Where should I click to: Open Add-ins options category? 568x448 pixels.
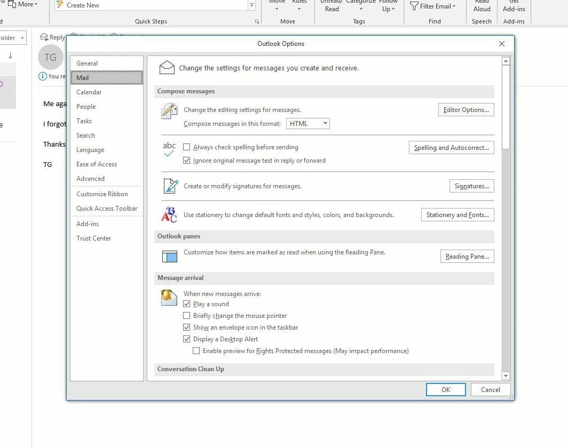[x=107, y=223]
